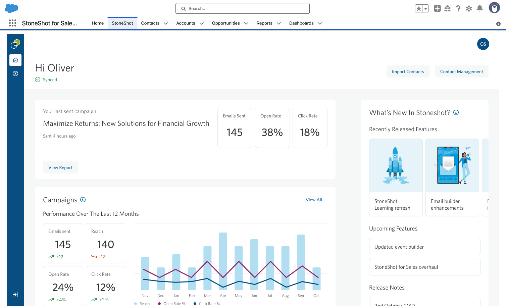
Task: Open the View All campaigns link
Action: click(314, 200)
